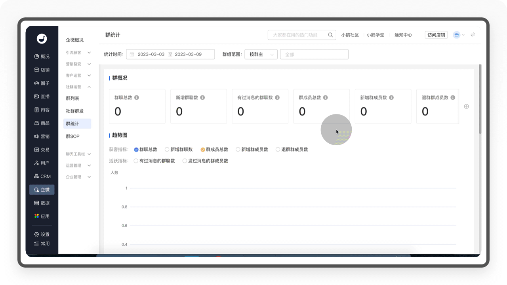This screenshot has width=507, height=285.
Task: Expand the 聊天工具栏 menu group
Action: [x=78, y=154]
